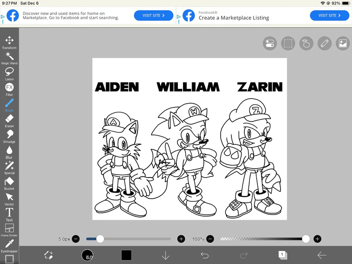Go back with the left arrow
The width and height of the screenshot is (352, 264).
click(322, 255)
